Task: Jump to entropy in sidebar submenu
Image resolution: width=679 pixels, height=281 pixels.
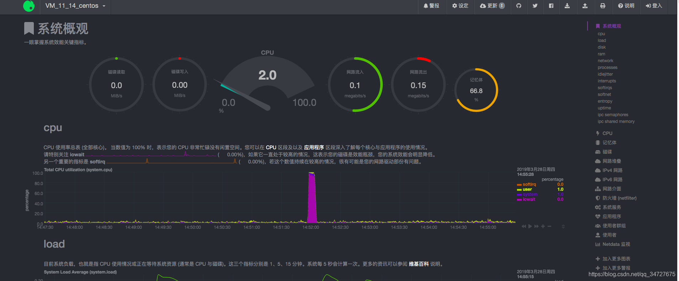Action: [605, 101]
